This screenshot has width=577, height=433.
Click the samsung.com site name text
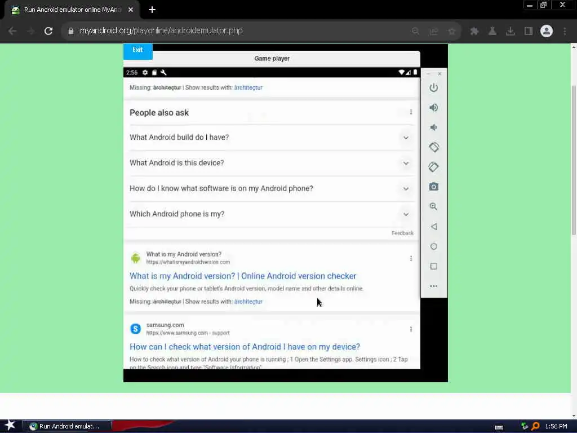click(x=165, y=325)
